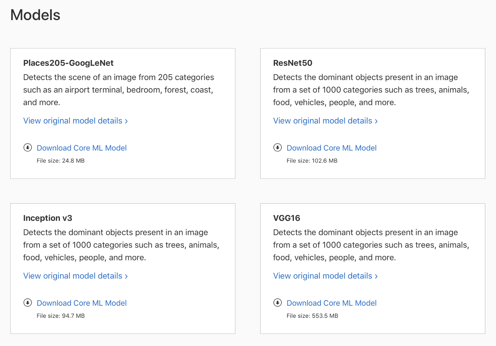Select the ResNet50 heading text
496x346 pixels.
coord(292,63)
